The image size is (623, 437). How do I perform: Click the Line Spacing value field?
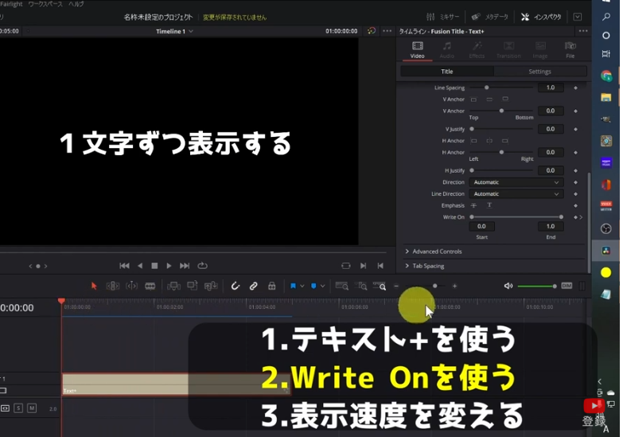[550, 88]
